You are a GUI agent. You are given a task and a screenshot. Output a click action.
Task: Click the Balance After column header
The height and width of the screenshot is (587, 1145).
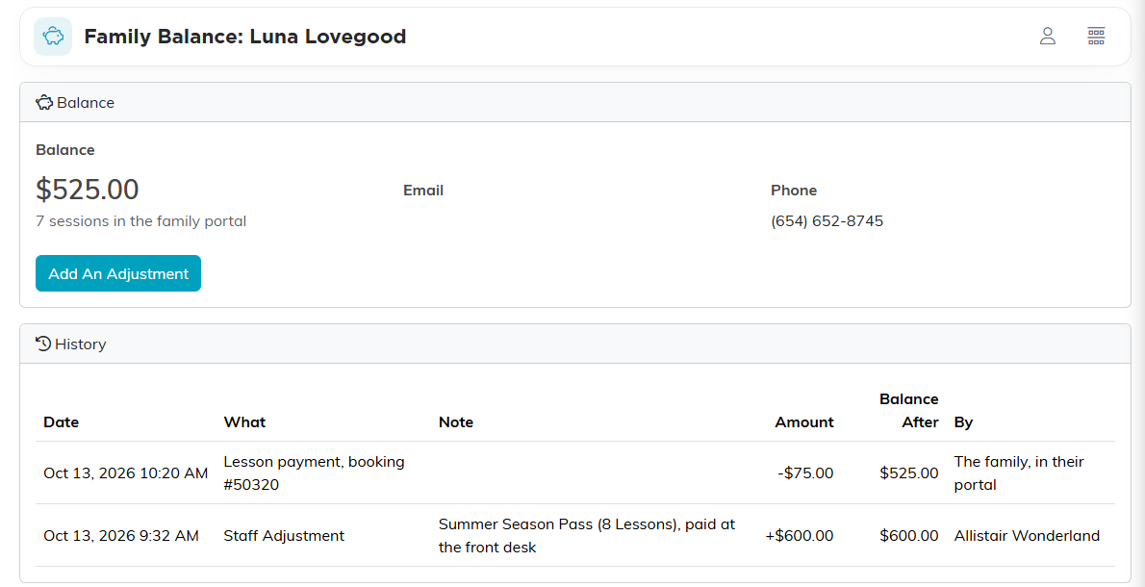tap(909, 410)
